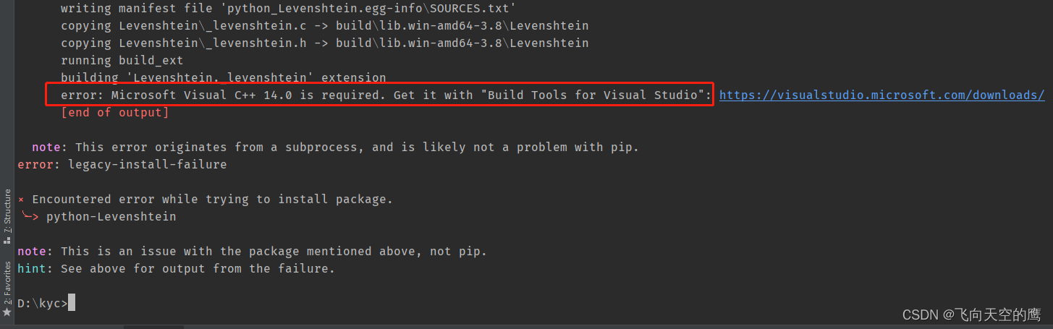Screen dimensions: 1053x329
Task: Click the 'copying Levenshtein\_levenshtein.c' line
Action: pyautogui.click(x=324, y=25)
